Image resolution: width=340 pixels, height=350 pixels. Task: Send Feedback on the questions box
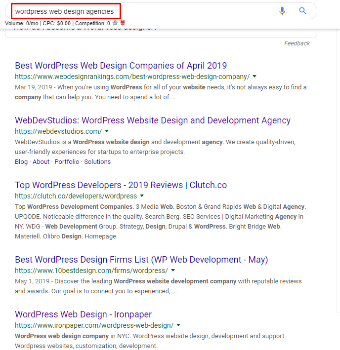297,43
